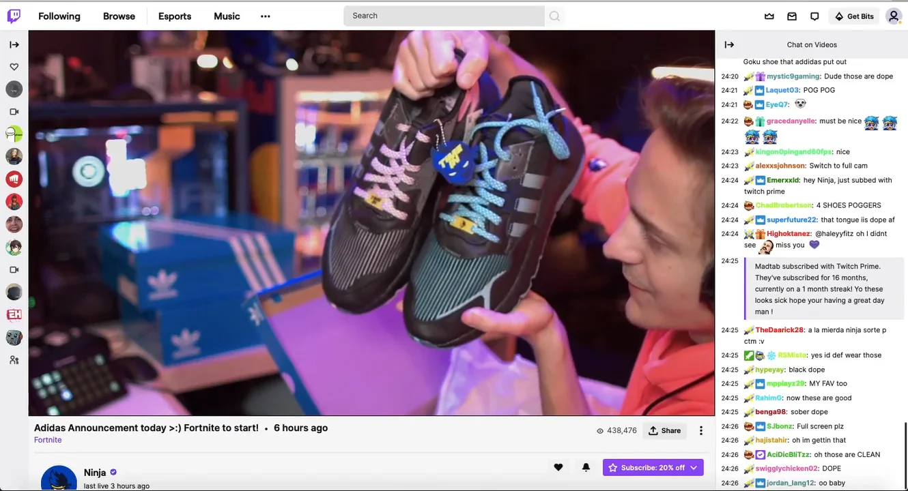Click the Get Bits button
This screenshot has height=491, width=908.
[x=854, y=16]
